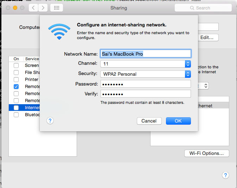Open the share-connection popup behind the dialog
The height and width of the screenshot is (188, 237).
[x=203, y=86]
